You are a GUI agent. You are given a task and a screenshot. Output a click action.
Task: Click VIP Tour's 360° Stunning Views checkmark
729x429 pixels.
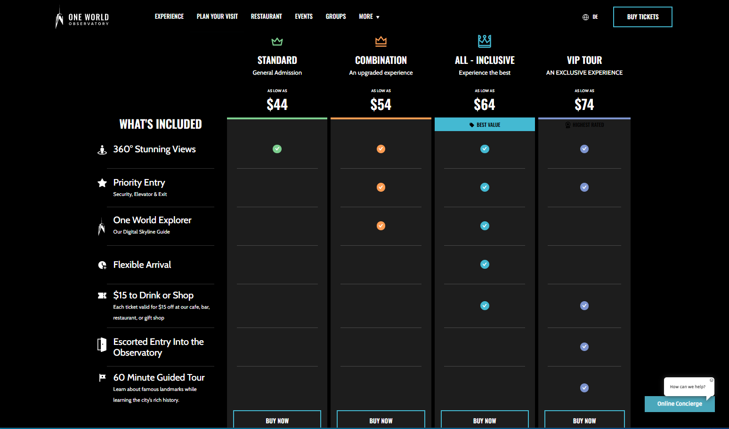pos(584,149)
